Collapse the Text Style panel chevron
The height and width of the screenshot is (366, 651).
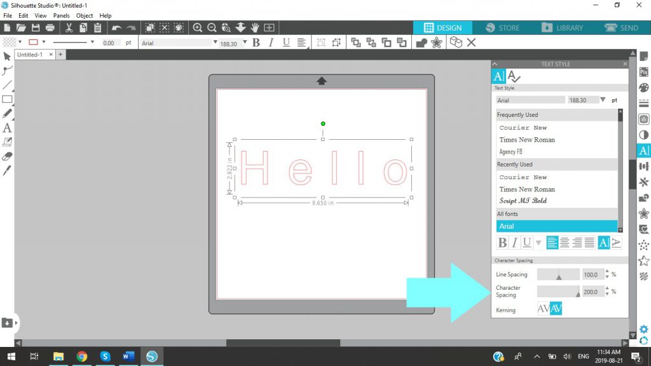tap(495, 64)
